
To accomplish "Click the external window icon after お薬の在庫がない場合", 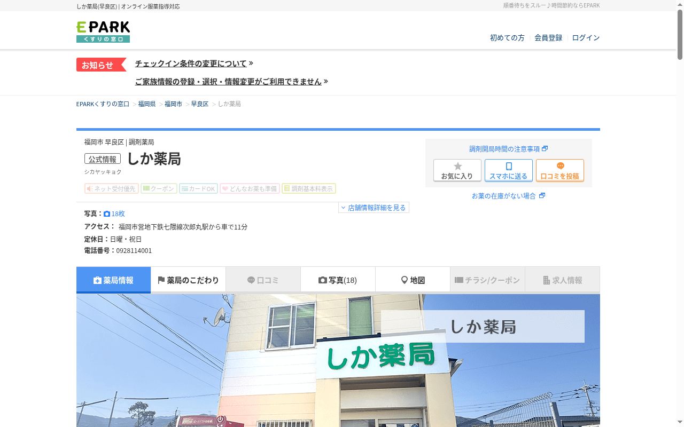I will coord(542,196).
